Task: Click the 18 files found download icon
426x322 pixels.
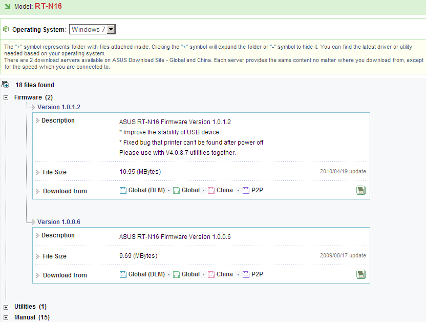Action: point(6,85)
